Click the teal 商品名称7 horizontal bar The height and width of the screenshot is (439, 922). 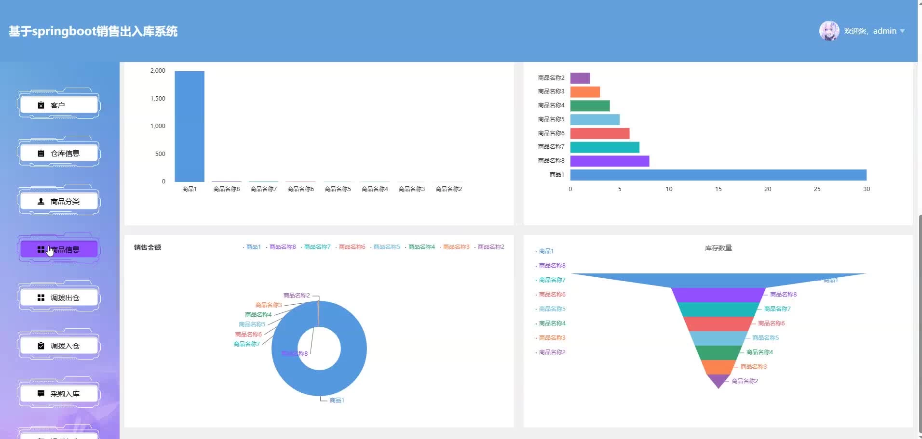pos(605,147)
